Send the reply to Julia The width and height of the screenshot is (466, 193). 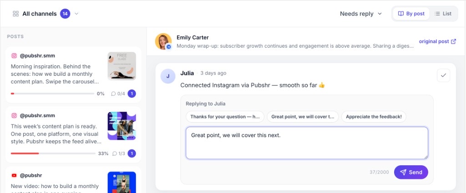tap(411, 172)
